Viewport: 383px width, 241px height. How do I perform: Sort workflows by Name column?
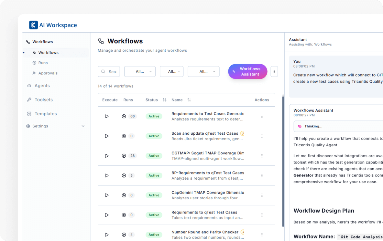click(189, 100)
